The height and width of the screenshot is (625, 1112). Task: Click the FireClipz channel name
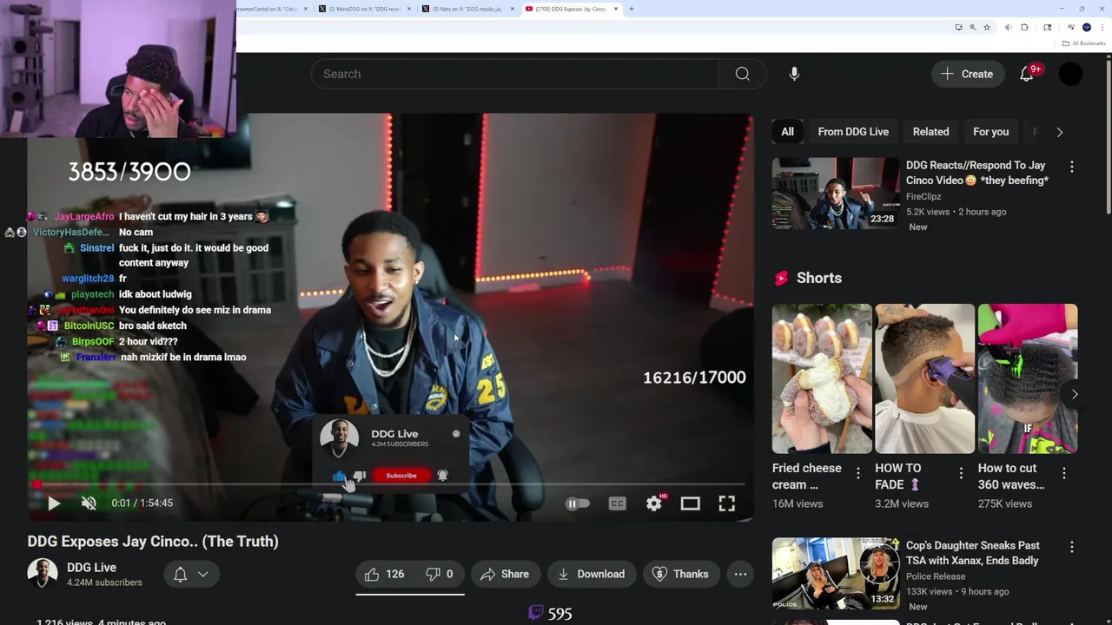click(x=923, y=197)
